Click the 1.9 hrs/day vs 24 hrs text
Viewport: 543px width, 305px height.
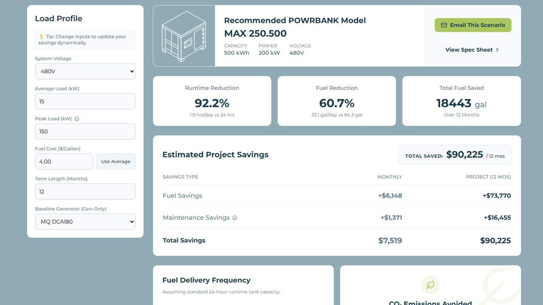pos(212,115)
